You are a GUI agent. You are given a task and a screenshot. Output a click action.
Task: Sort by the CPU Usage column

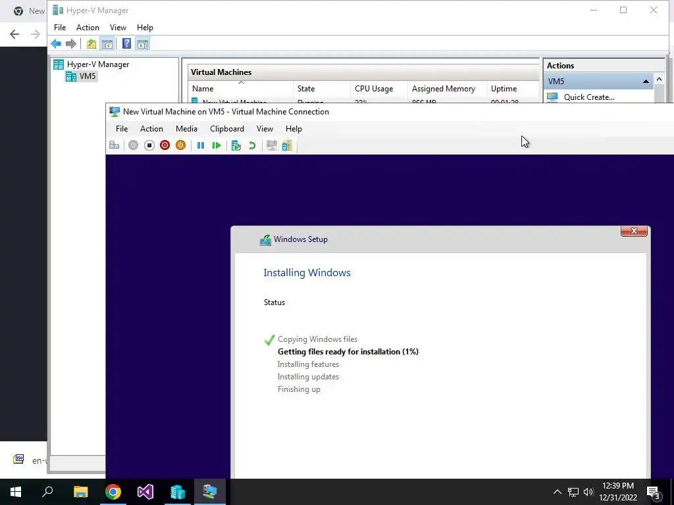click(x=378, y=89)
